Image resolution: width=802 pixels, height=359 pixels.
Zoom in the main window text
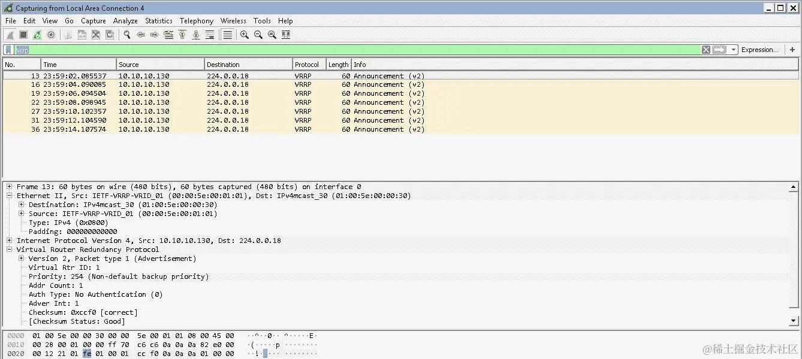[245, 35]
